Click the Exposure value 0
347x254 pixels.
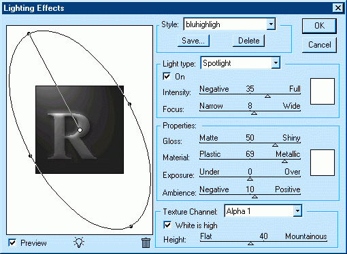pos(250,172)
